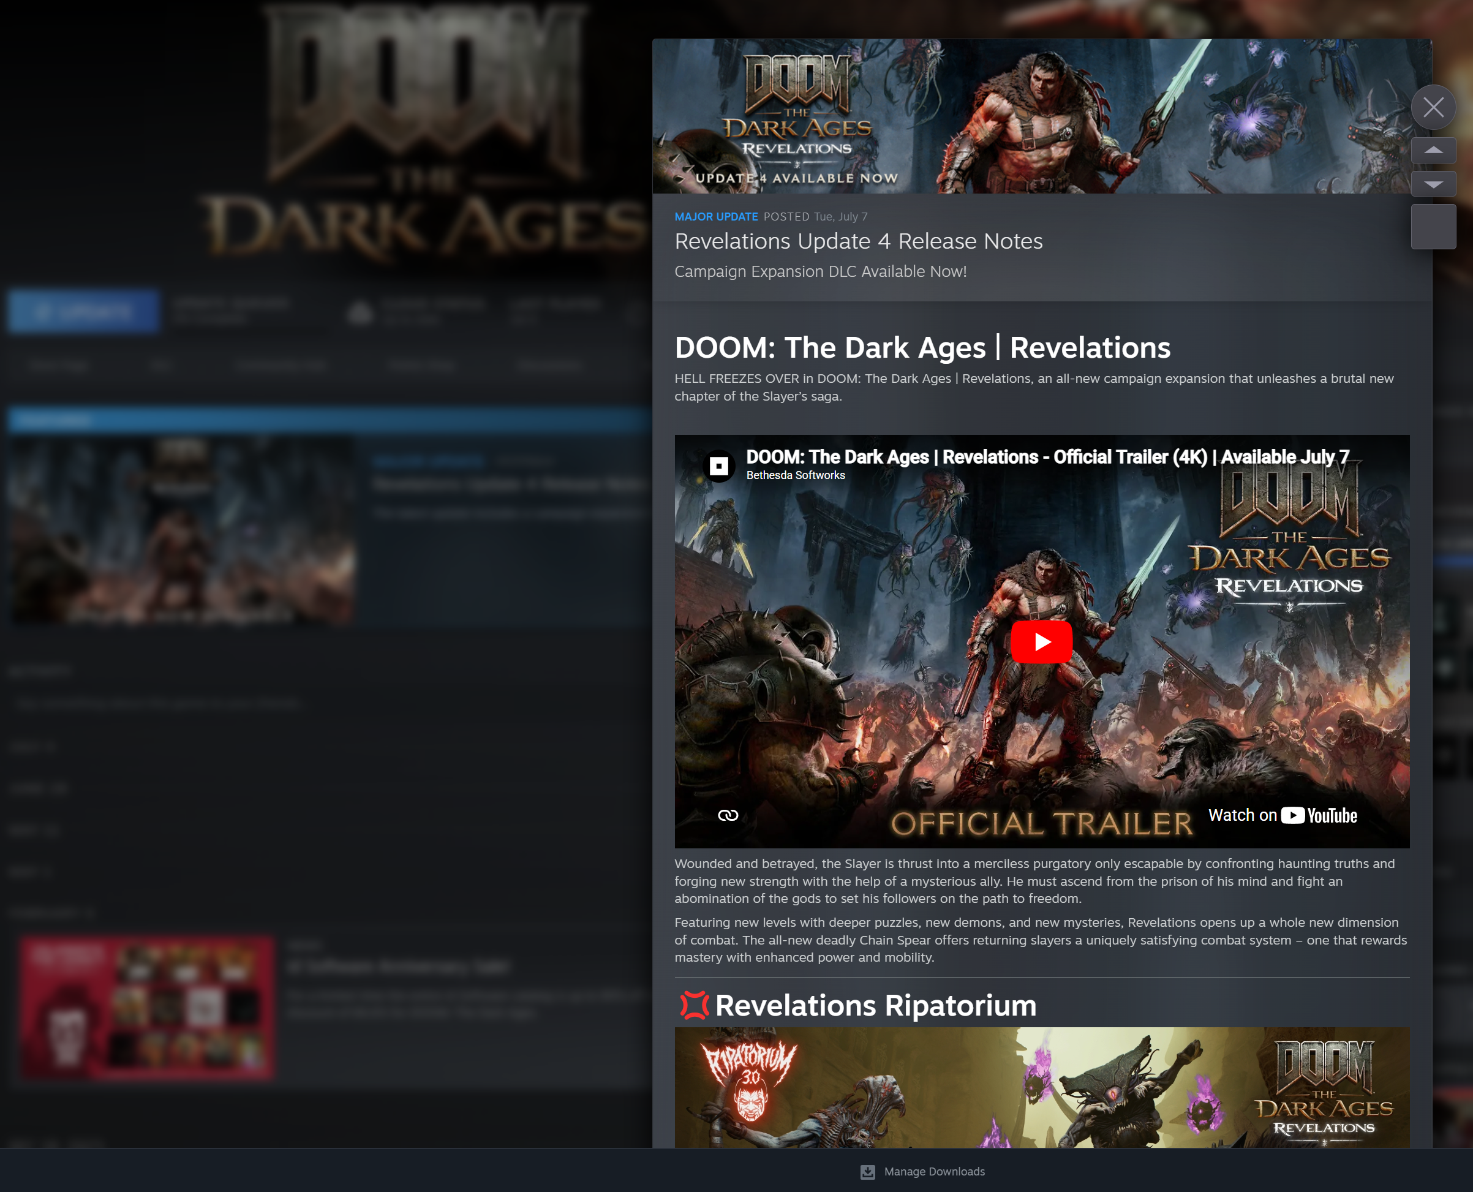
Task: Go to next news item with down arrow
Action: pyautogui.click(x=1433, y=184)
